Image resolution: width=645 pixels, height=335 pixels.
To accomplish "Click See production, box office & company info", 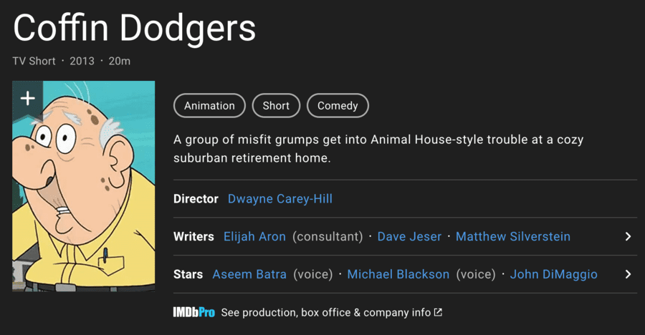I will (x=326, y=313).
